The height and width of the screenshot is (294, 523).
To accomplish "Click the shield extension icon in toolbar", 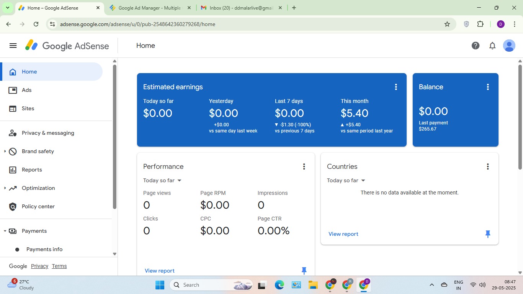I will [466, 24].
